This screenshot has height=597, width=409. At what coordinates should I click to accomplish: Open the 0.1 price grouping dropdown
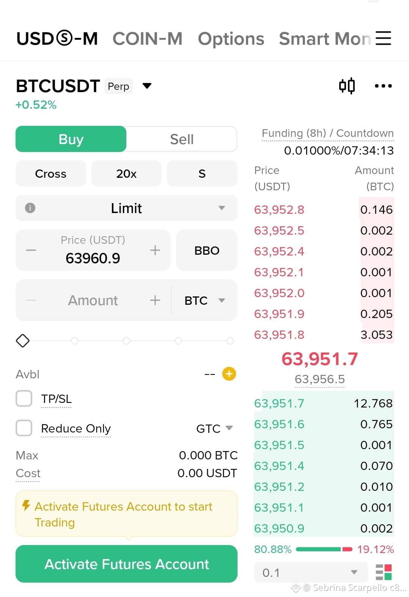(311, 572)
